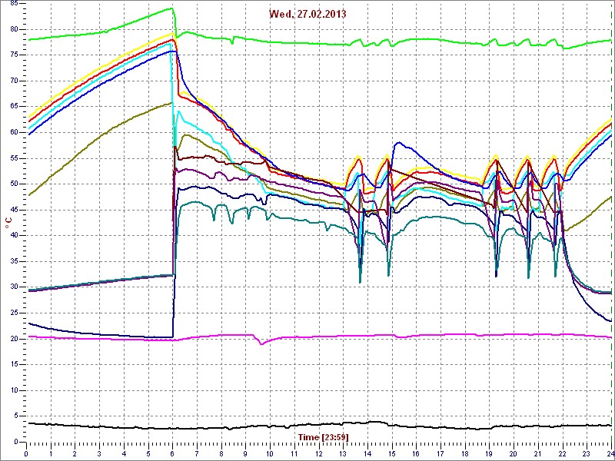
Task: Click the chart date title "Wed, 27.02.2013"
Action: coord(307,14)
